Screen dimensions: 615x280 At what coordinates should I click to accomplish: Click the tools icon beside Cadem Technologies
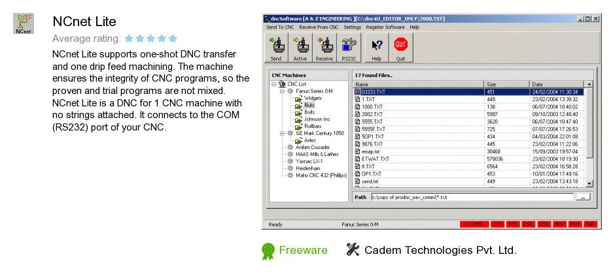tap(353, 249)
